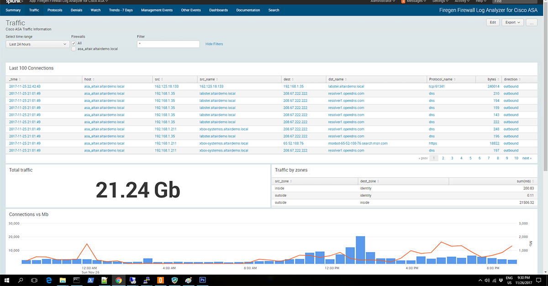
Task: Click the Edit button
Action: [x=493, y=22]
